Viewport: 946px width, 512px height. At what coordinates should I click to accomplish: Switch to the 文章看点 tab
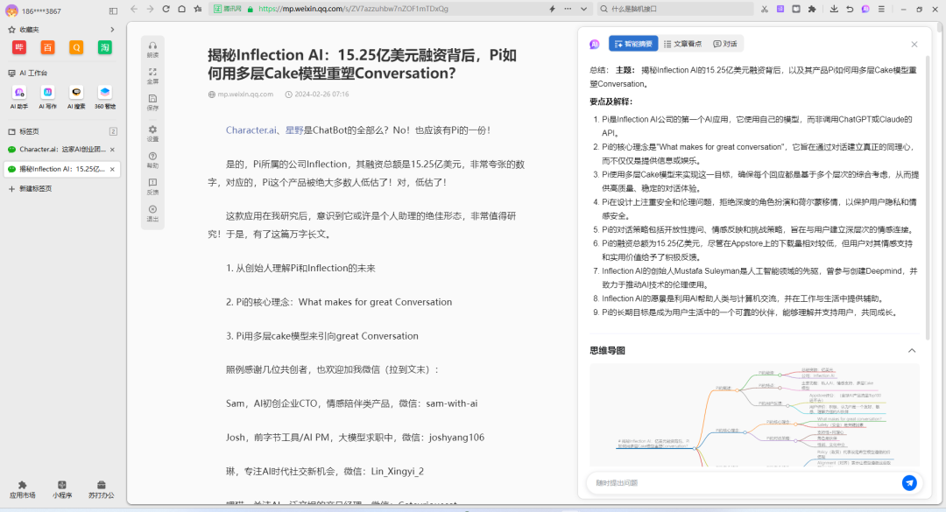681,44
